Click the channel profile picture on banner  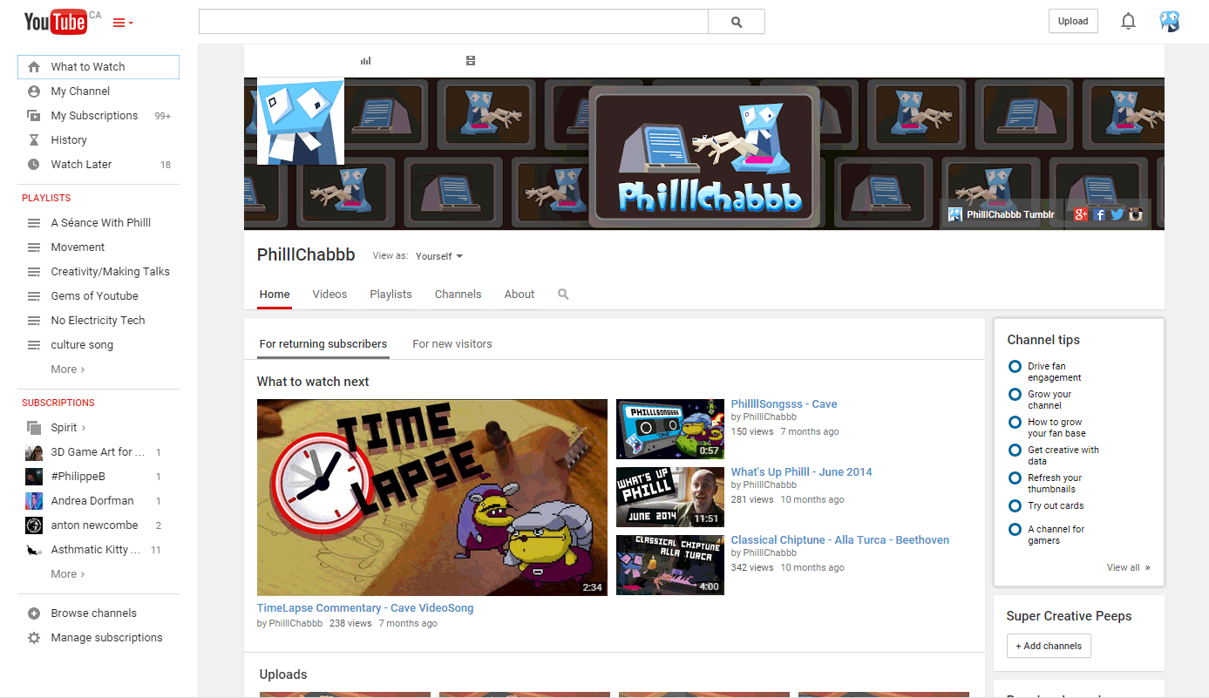(x=301, y=120)
